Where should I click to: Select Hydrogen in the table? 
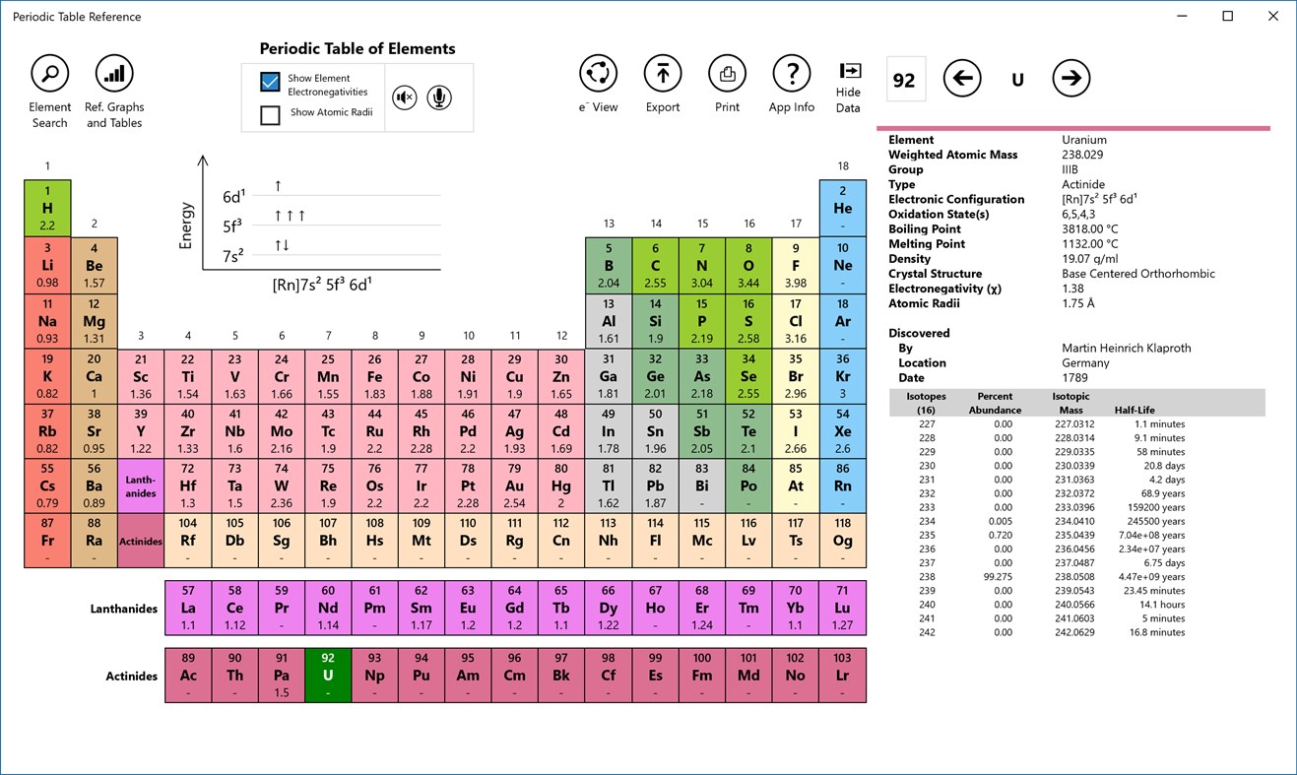(x=47, y=207)
